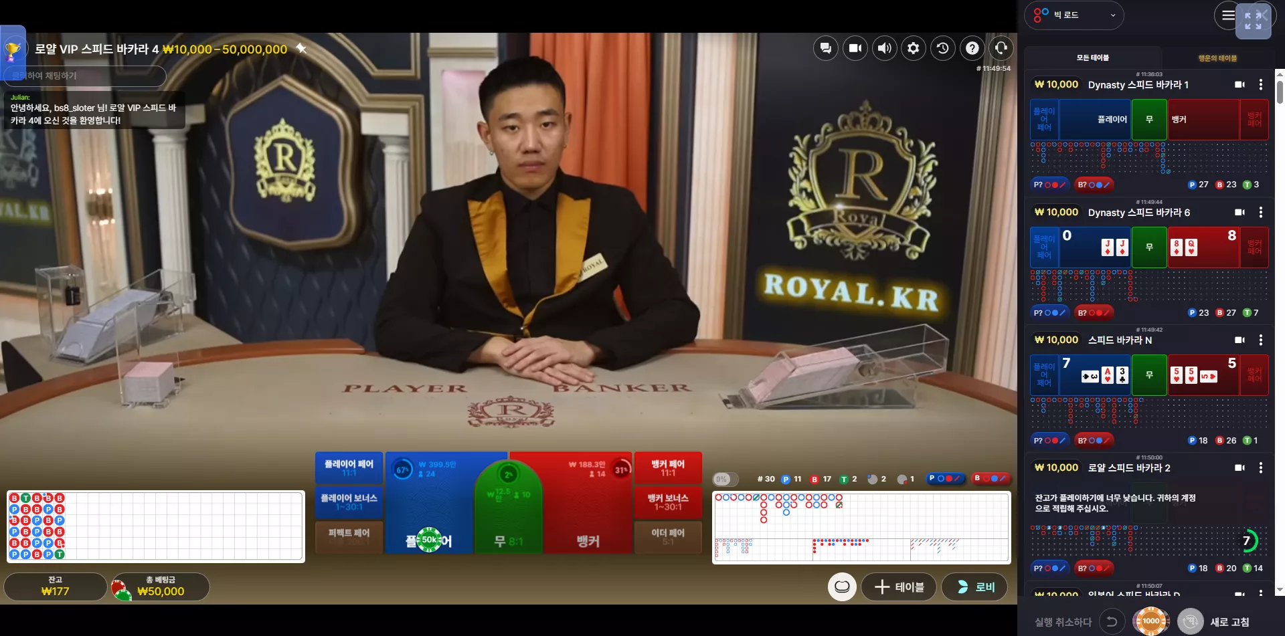Collapse the side panel with the arrows icon

coord(1253,21)
